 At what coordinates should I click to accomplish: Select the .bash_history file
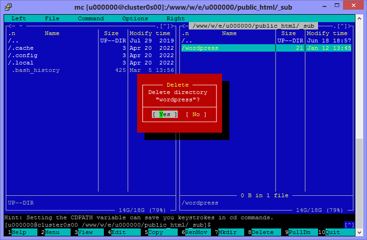point(36,70)
